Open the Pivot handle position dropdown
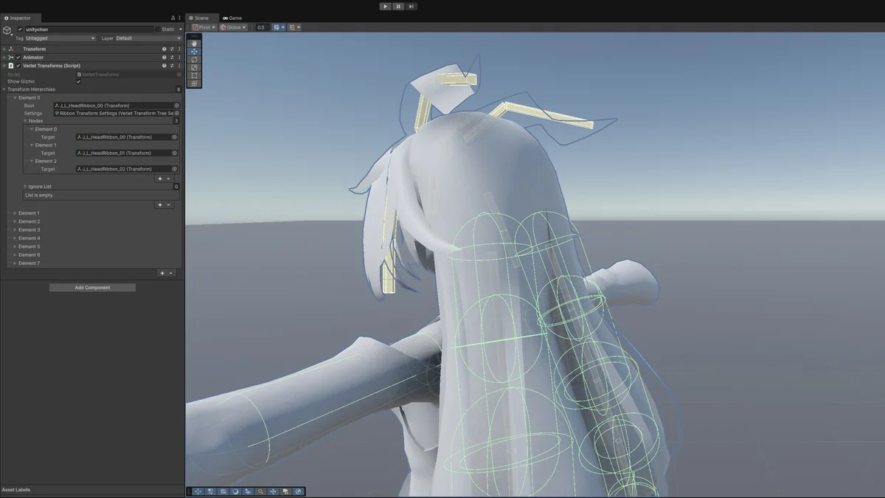The height and width of the screenshot is (498, 885). pos(204,27)
